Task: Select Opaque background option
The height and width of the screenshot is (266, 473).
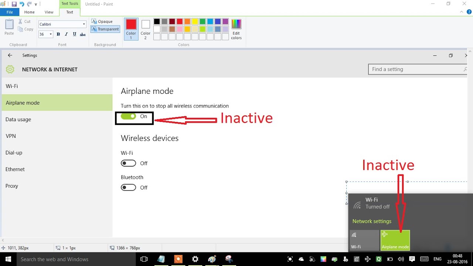Action: (102, 21)
